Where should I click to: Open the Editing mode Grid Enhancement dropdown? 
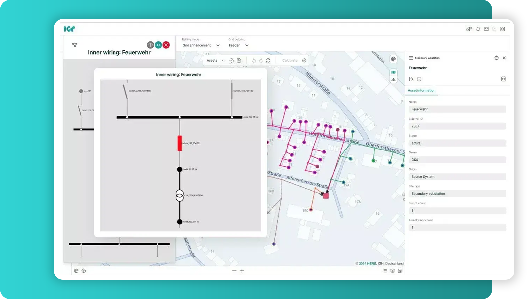201,45
